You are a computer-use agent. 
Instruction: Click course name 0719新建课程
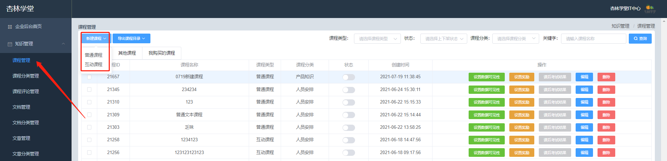coord(189,77)
